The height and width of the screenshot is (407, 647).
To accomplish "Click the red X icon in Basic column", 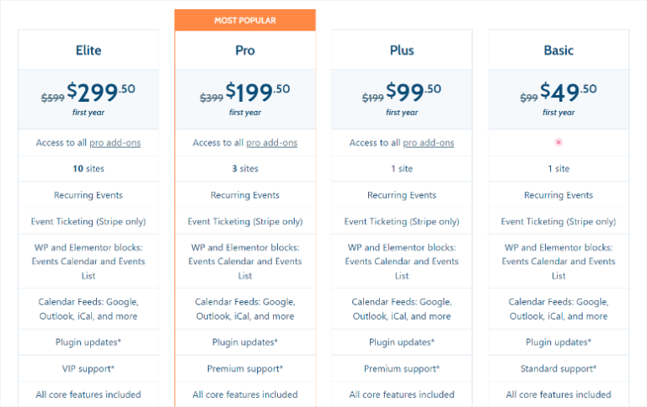I will pyautogui.click(x=559, y=143).
